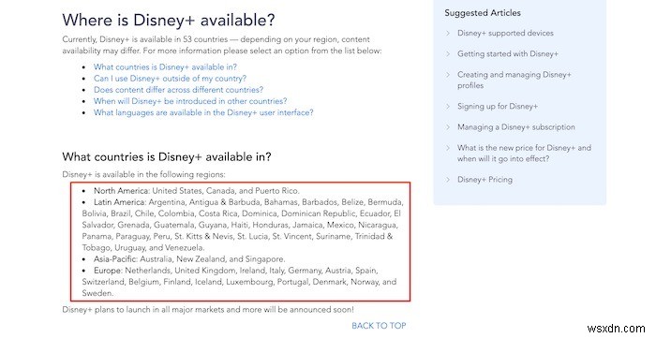Image resolution: width=656 pixels, height=338 pixels.
Task: Click chevron beside 'Disney+ supported devices'
Action: pos(448,33)
